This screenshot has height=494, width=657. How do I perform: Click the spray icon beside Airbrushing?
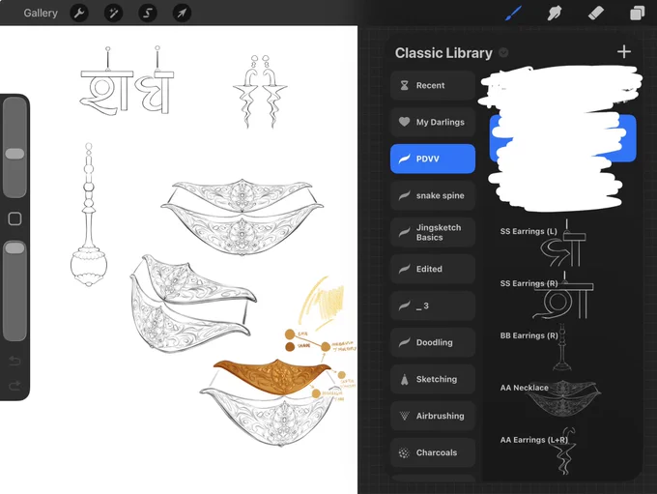pyautogui.click(x=404, y=416)
